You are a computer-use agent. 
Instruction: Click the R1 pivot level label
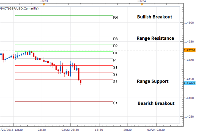point(115,53)
